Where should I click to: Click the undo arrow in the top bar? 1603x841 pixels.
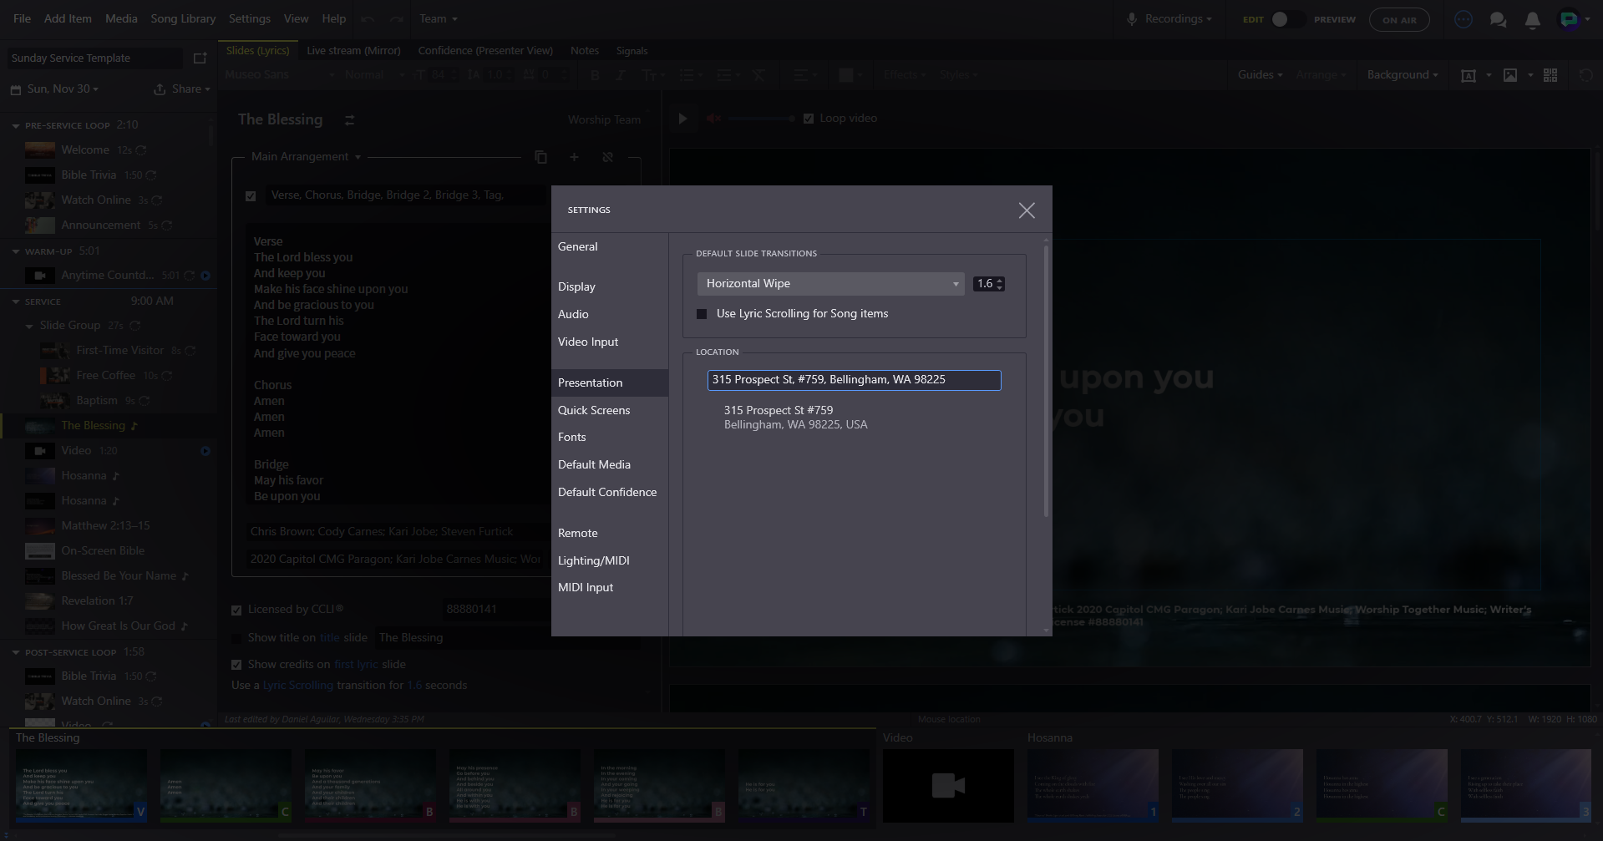pos(368,19)
